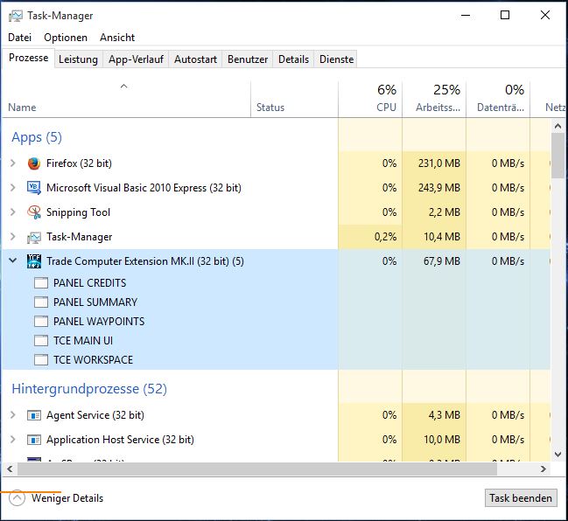
Task: Click the 67,9 MB memory value
Action: 442,261
